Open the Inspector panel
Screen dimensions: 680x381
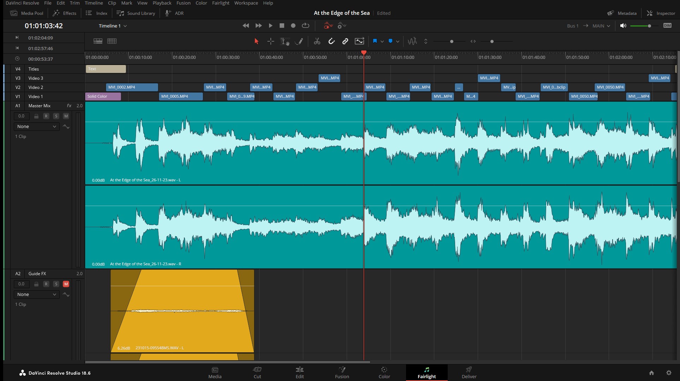click(661, 13)
